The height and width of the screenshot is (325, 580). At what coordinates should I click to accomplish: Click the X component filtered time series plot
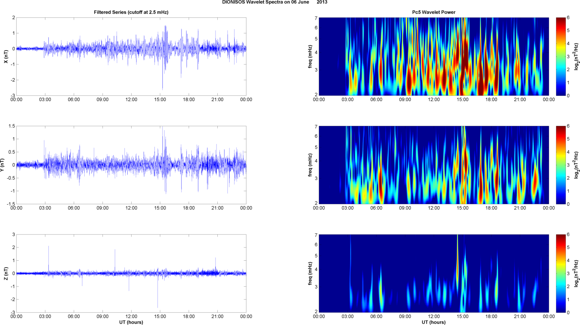131,56
